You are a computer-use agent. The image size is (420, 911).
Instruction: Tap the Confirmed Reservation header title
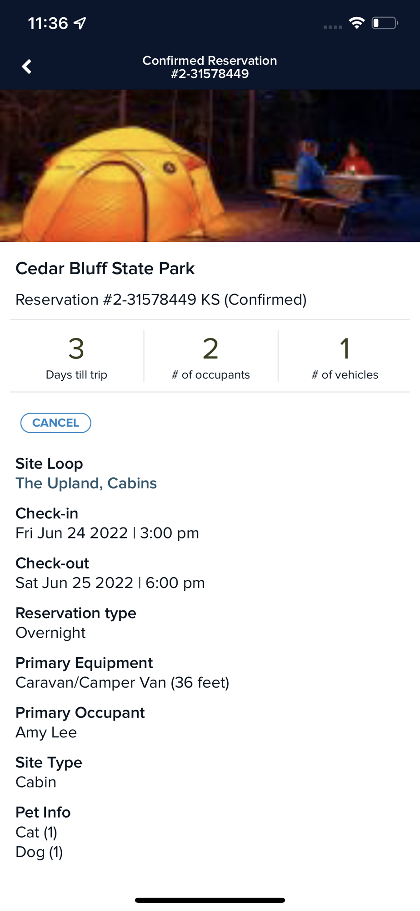click(x=210, y=67)
